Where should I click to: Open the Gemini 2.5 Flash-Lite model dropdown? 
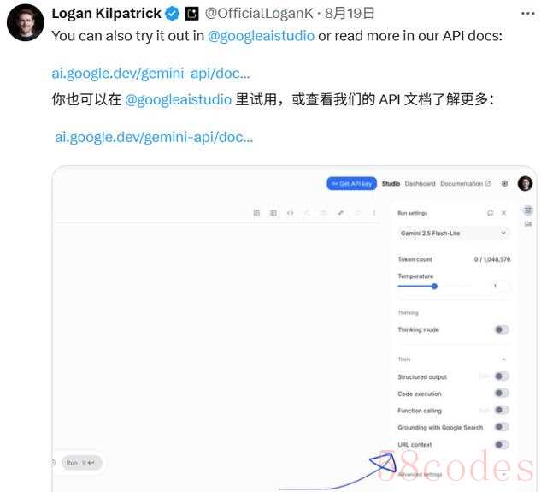tap(454, 233)
